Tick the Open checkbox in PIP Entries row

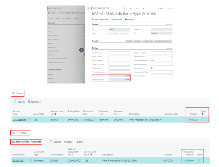click(202, 120)
